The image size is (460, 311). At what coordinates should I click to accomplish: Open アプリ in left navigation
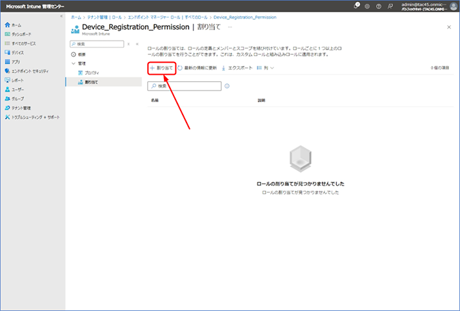coord(12,62)
